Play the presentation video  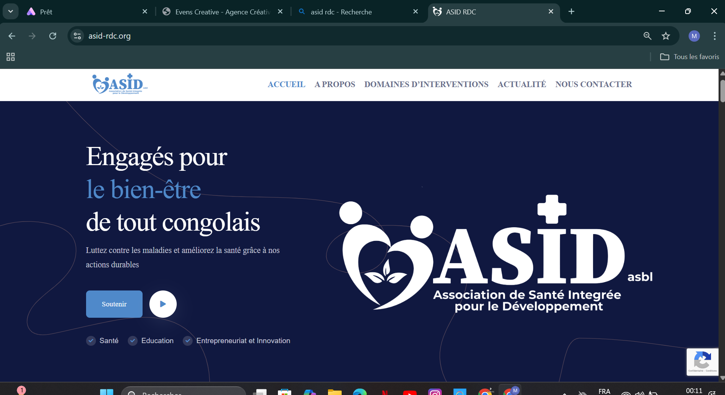[x=163, y=304]
